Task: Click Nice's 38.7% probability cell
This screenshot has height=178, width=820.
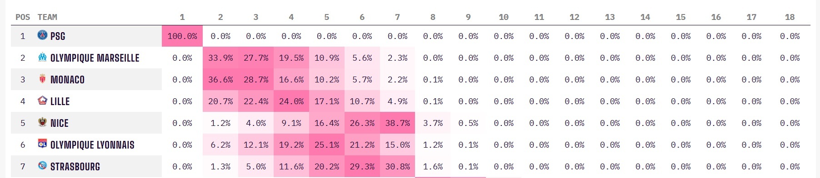Action: click(398, 123)
